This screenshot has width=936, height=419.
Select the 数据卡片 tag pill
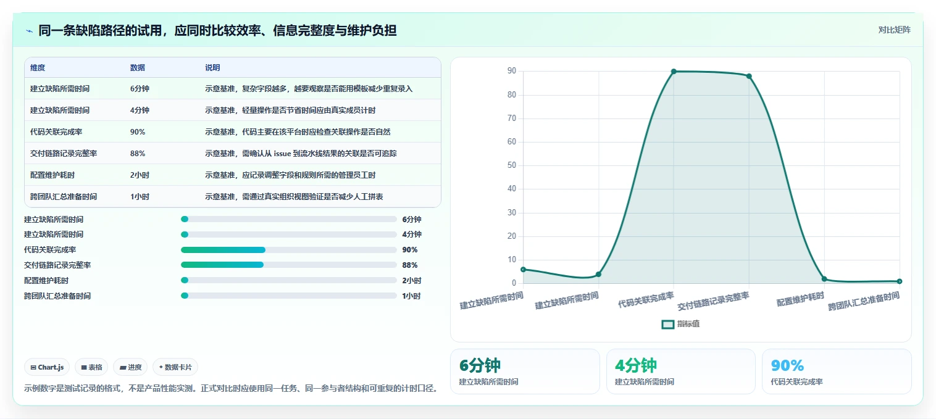(x=175, y=367)
